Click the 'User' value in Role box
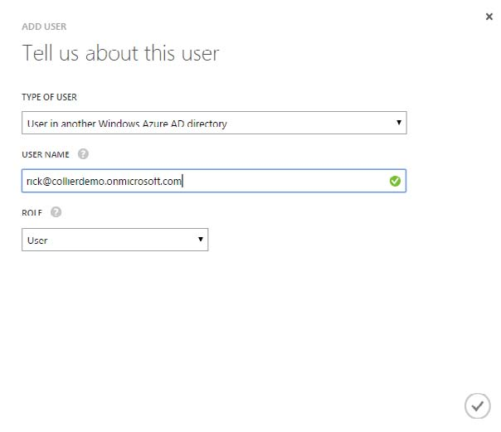This screenshot has height=432, width=501. click(x=37, y=240)
